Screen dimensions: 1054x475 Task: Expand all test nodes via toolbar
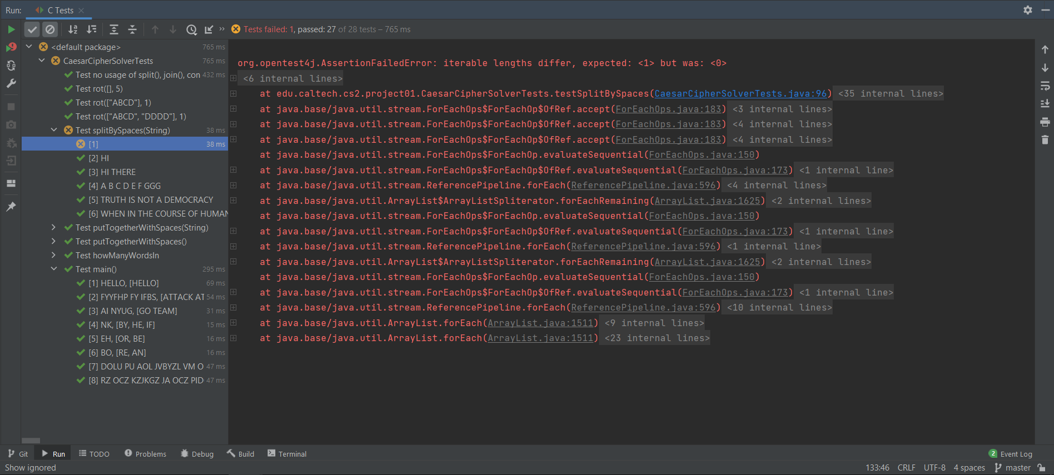114,29
